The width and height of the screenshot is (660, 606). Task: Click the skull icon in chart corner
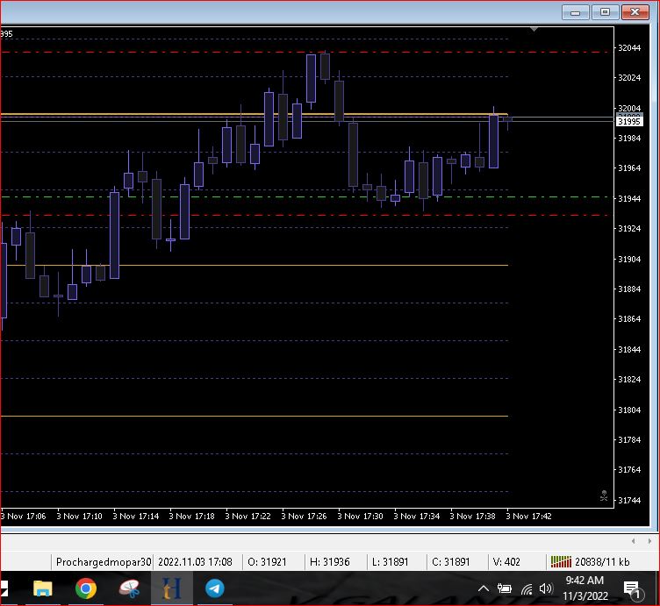(603, 495)
